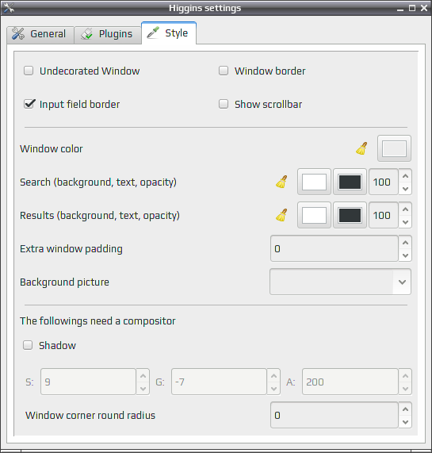Click the Higgins title bar app icon
Viewport: 432px width, 453px height.
click(x=9, y=8)
